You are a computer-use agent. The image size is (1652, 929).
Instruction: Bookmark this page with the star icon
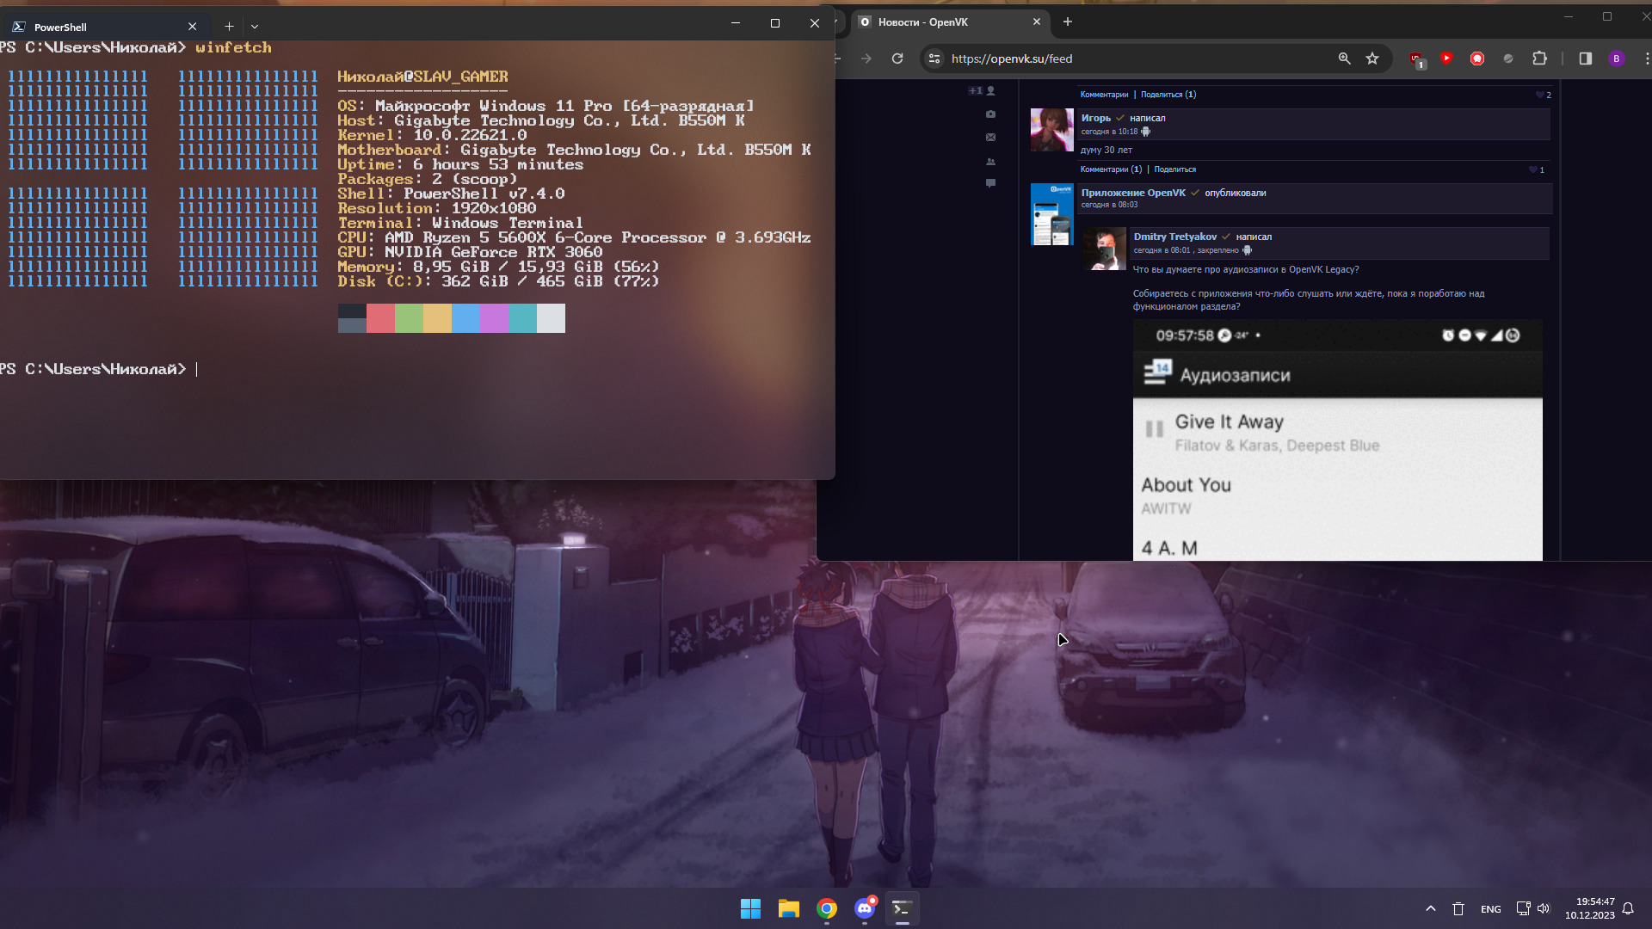coord(1372,58)
